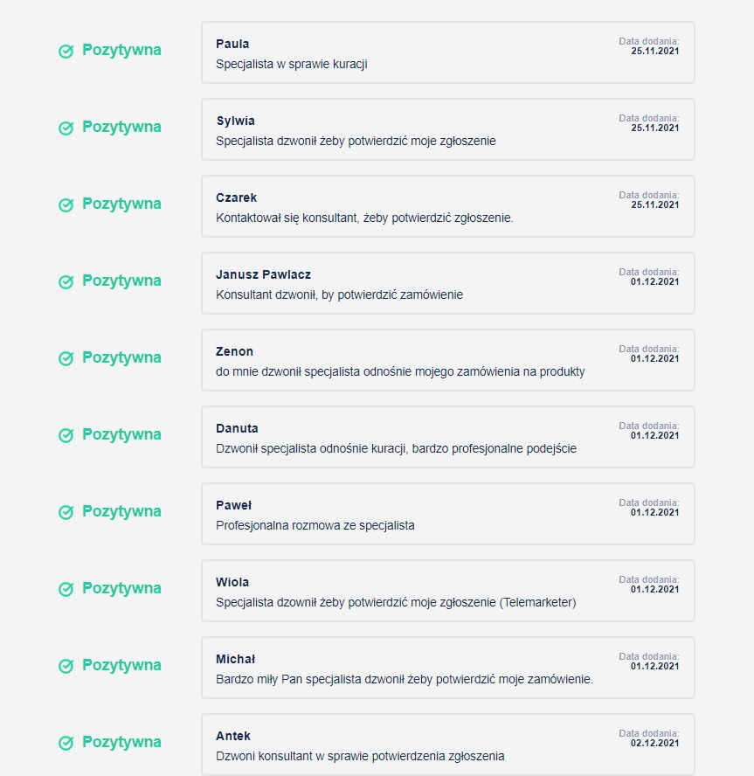Select reviewer name Janusz Pawlacz

(x=263, y=274)
